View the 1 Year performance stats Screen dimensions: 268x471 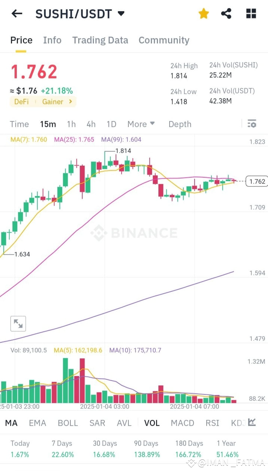tap(226, 448)
